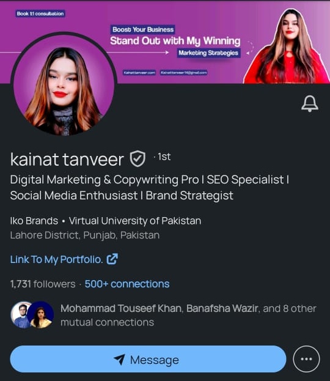330x381 pixels.
Task: Tap the notification bell icon
Action: tap(310, 103)
